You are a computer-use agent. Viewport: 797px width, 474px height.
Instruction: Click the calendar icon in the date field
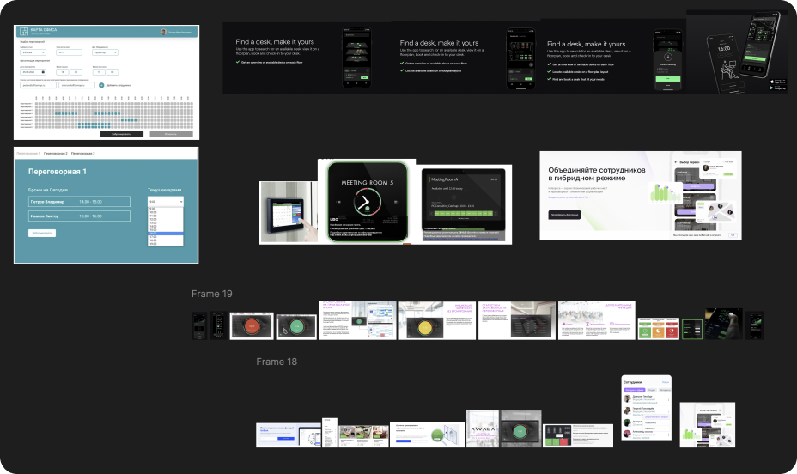[43, 73]
